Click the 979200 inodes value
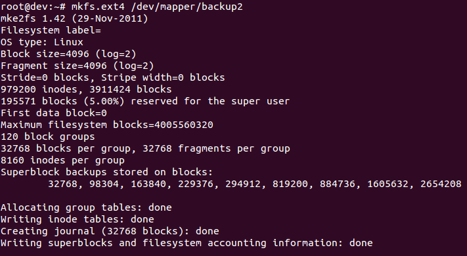Screen dimensions: 467x256 pyautogui.click(x=39, y=89)
